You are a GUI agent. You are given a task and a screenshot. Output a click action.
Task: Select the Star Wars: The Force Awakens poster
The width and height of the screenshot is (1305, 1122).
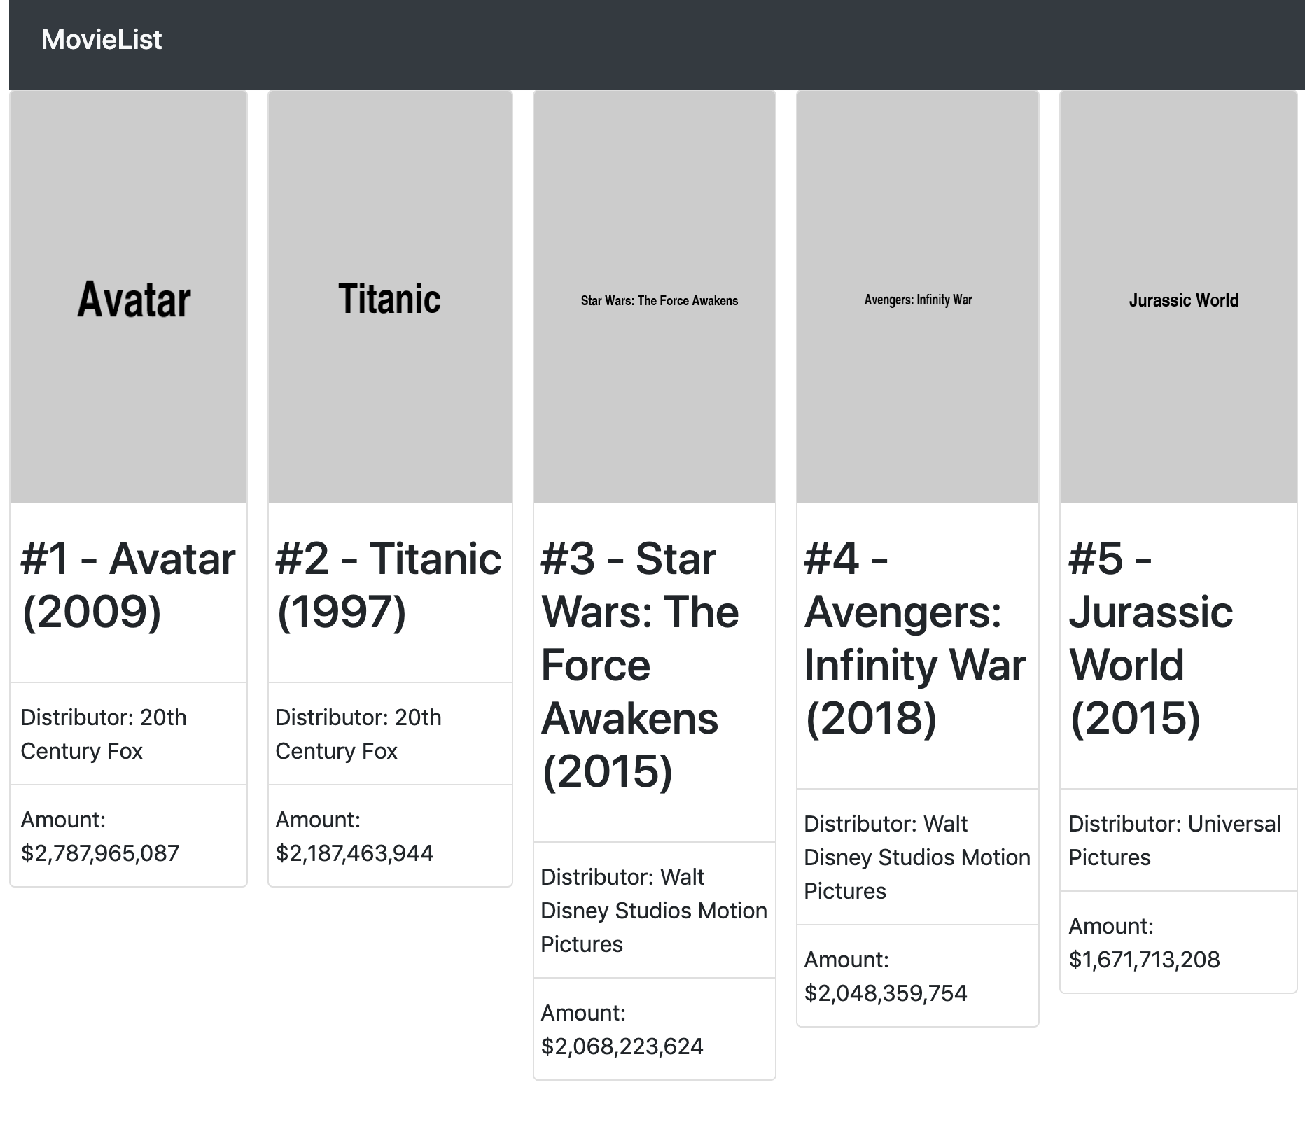point(655,297)
